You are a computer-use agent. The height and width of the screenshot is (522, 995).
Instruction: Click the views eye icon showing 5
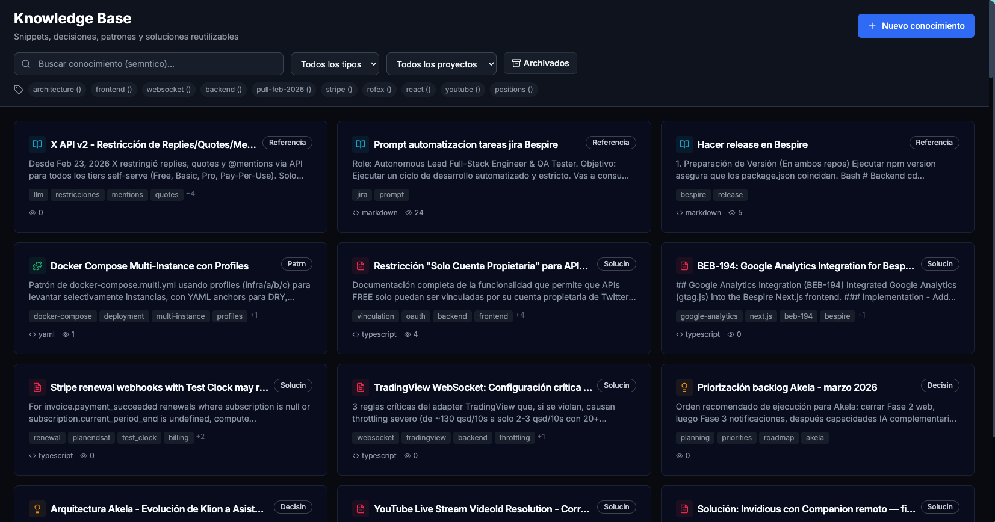tap(732, 213)
